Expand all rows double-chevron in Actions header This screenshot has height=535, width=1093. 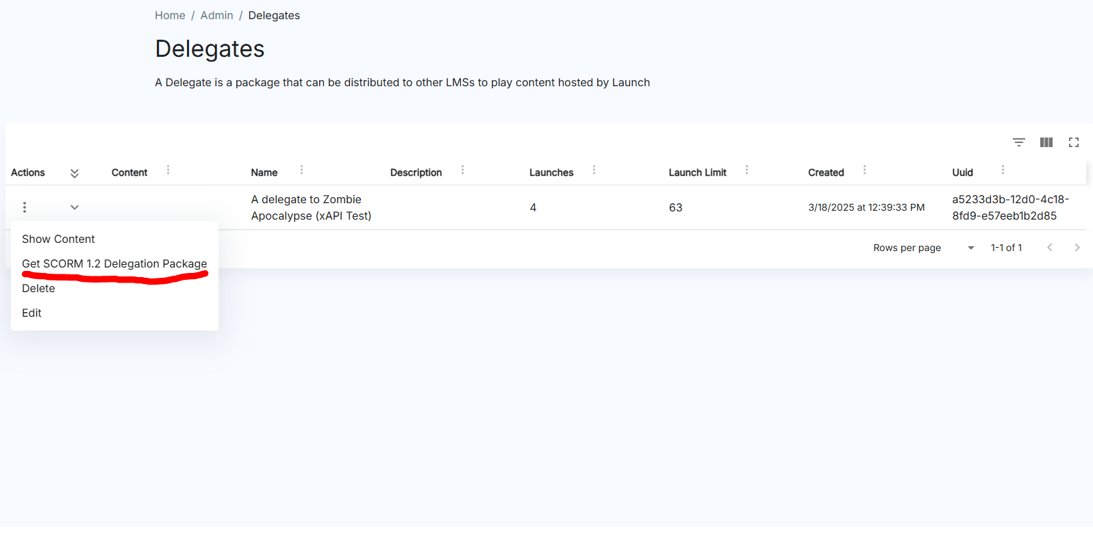coord(75,173)
